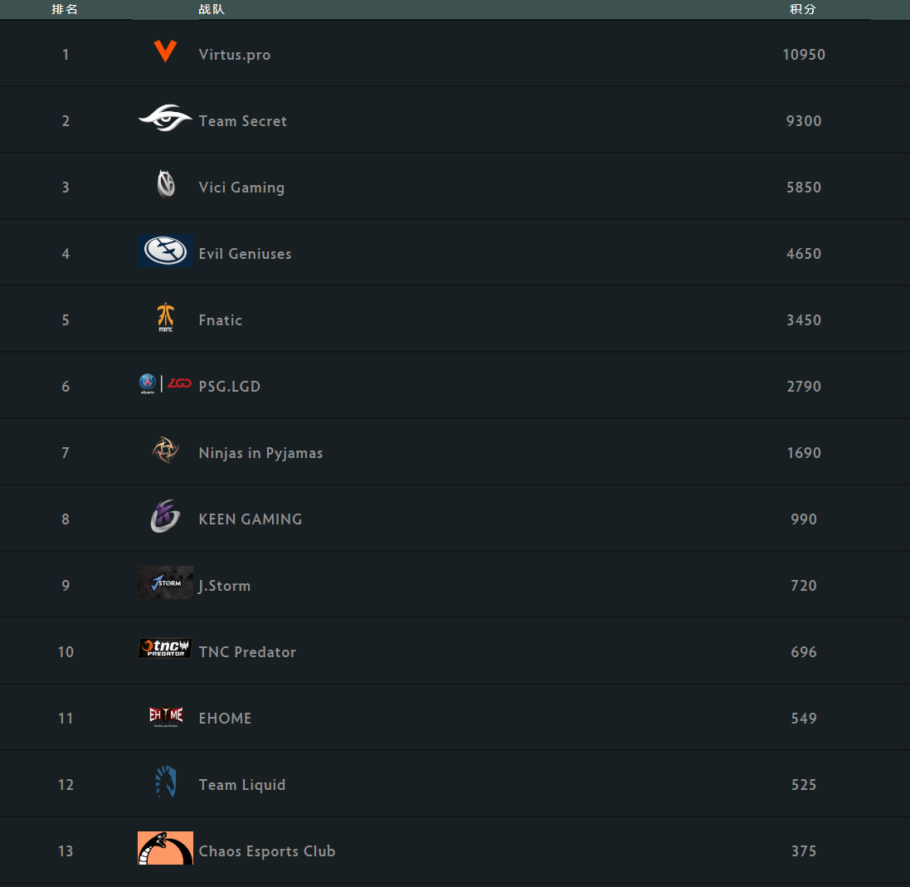Click the Evil Geniuses blue logo
The width and height of the screenshot is (910, 887).
165,251
